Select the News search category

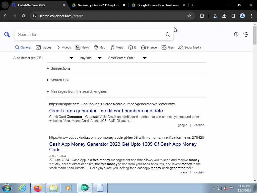click(82, 47)
